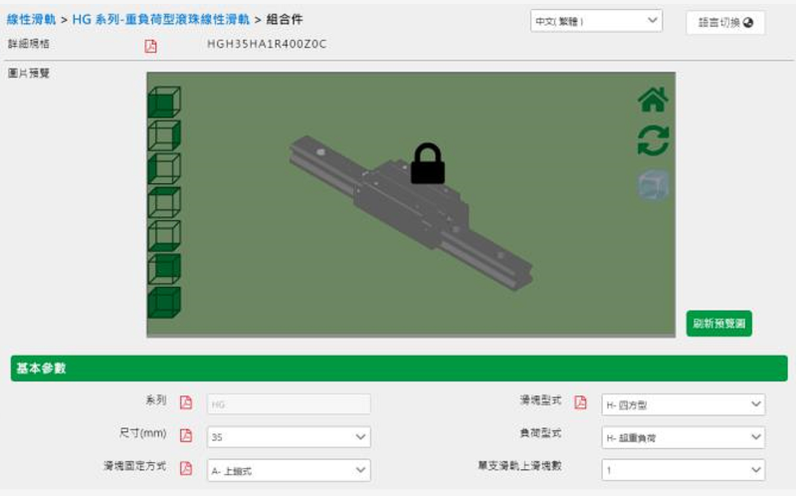Open PDF icon next to 詳細規格
Screen dimensions: 796x496
tap(151, 45)
